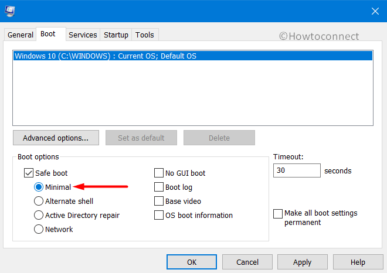Enable the Base video checkbox
The image size is (387, 273).
pos(159,201)
